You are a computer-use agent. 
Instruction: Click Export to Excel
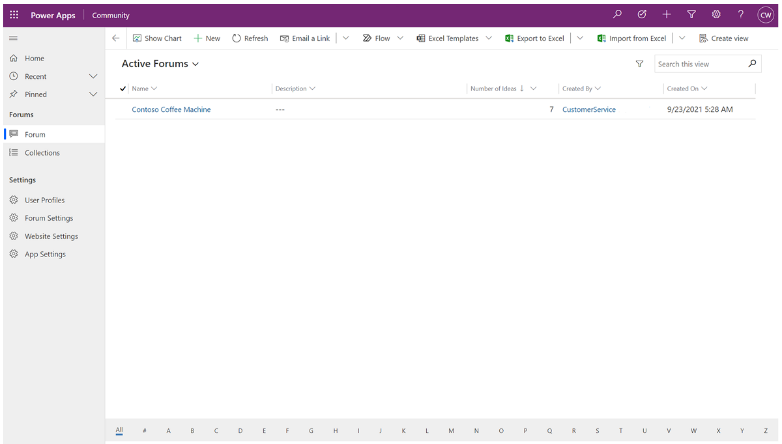[x=534, y=38]
